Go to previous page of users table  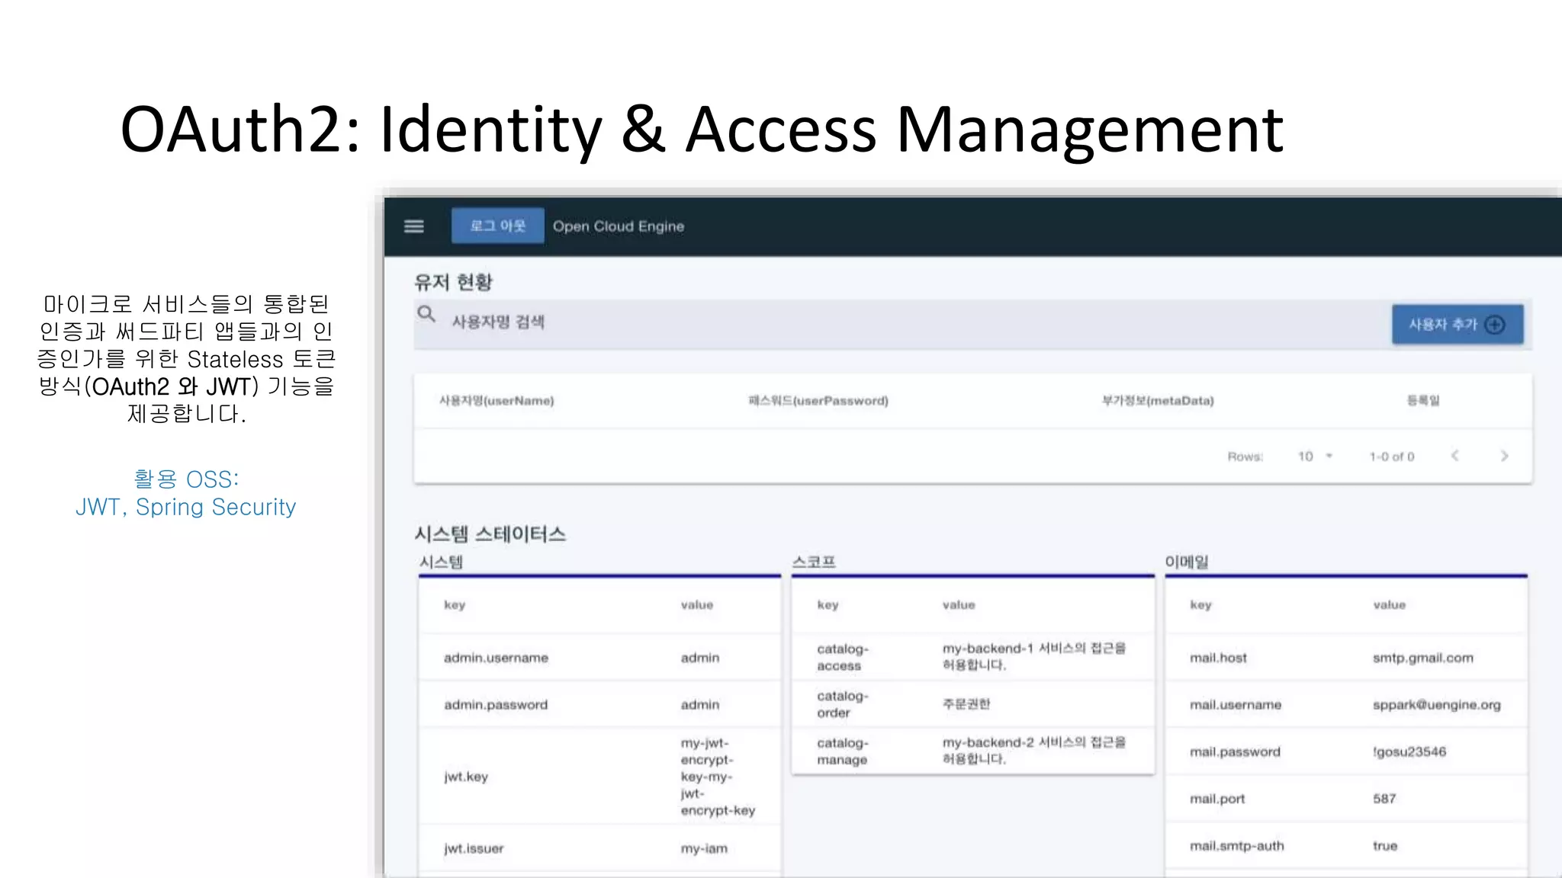pyautogui.click(x=1454, y=456)
